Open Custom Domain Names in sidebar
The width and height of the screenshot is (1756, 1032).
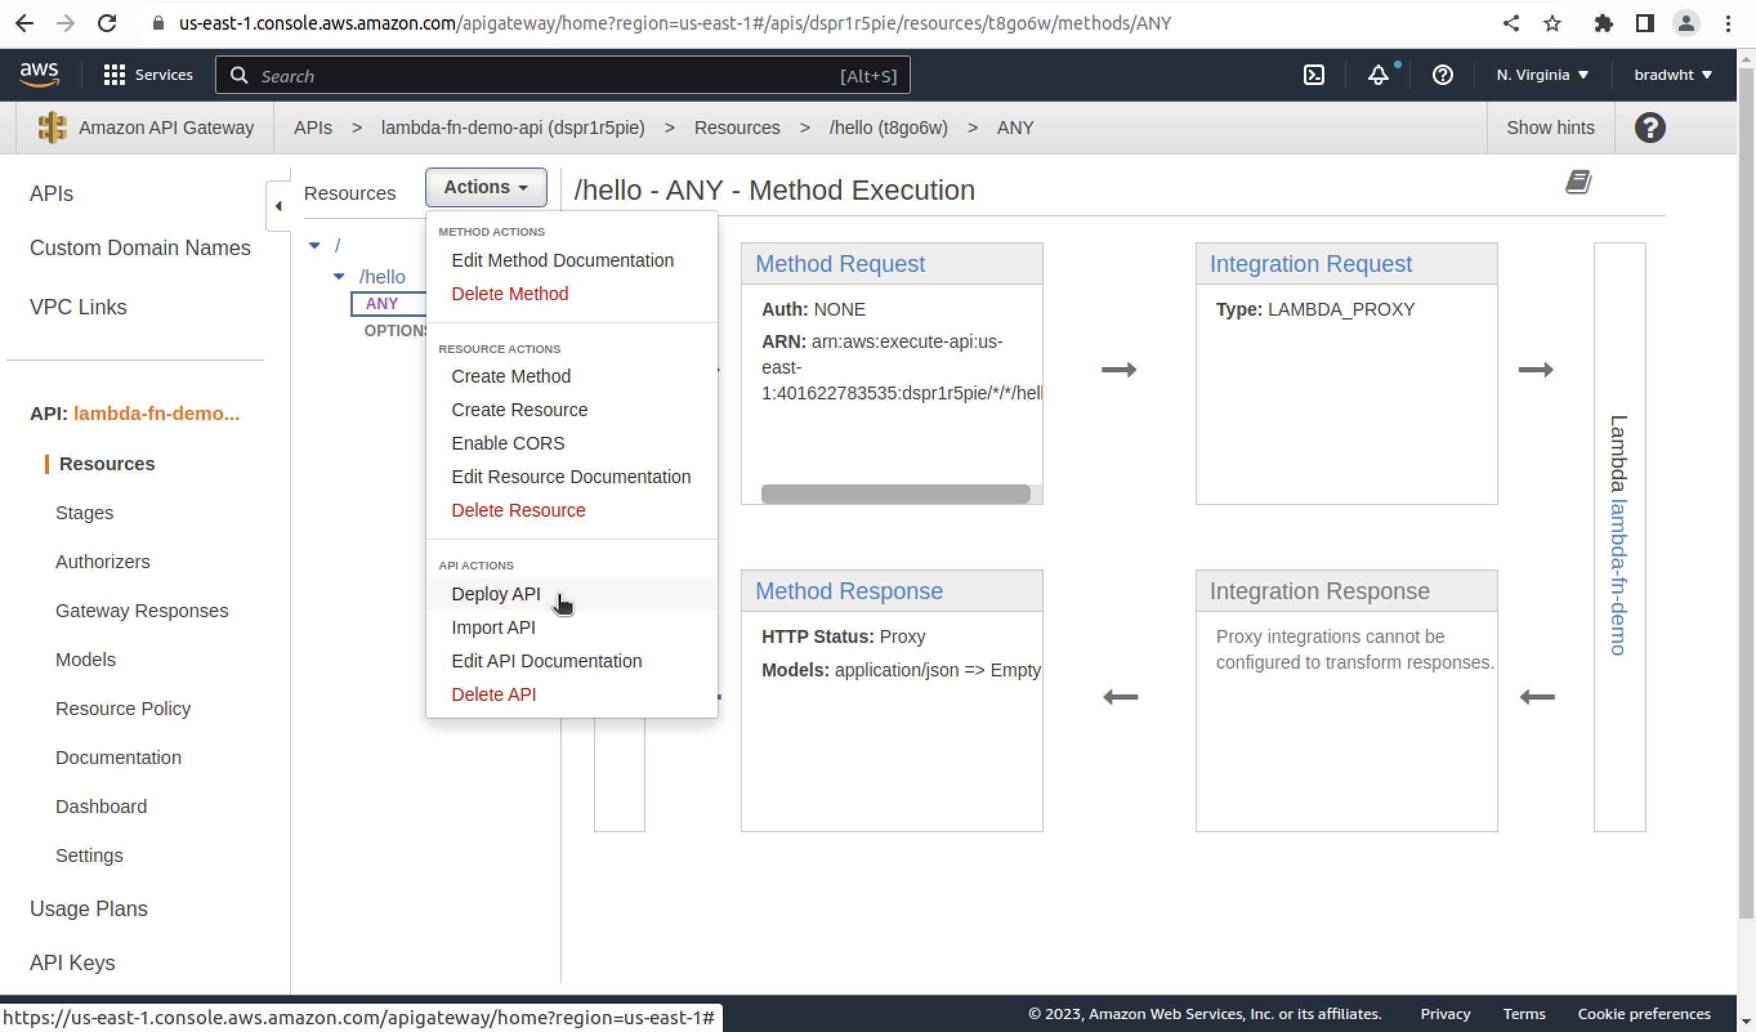click(140, 247)
